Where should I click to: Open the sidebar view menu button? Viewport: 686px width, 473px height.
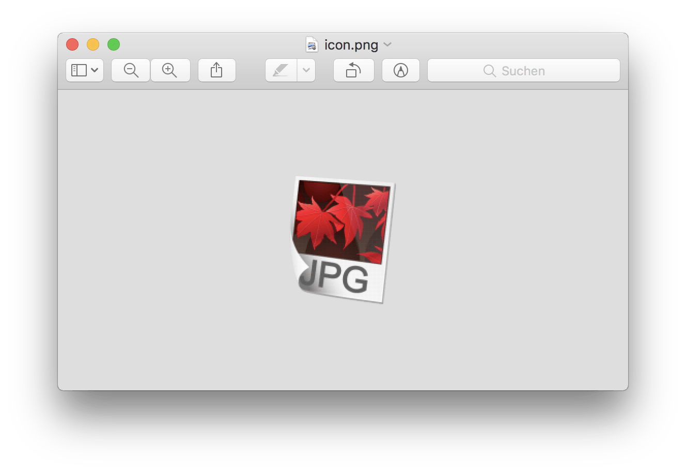(85, 70)
